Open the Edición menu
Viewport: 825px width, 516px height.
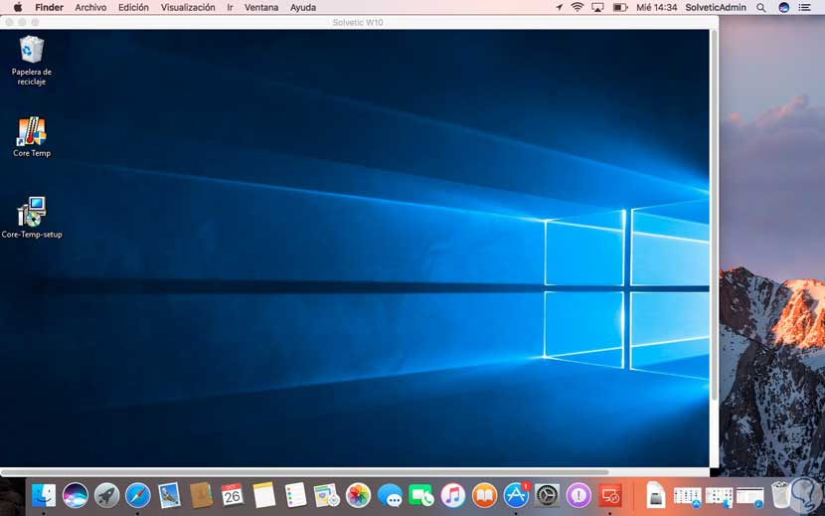(133, 7)
